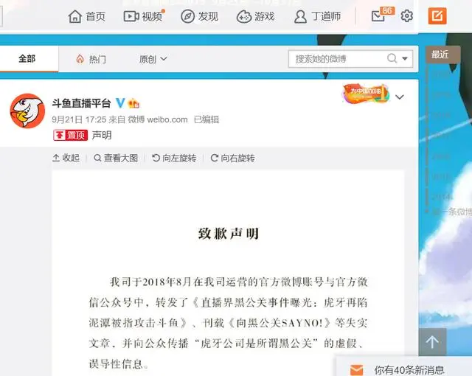Viewport: 472px width, 376px height.
Task: Open the settings gear icon
Action: coord(406,15)
